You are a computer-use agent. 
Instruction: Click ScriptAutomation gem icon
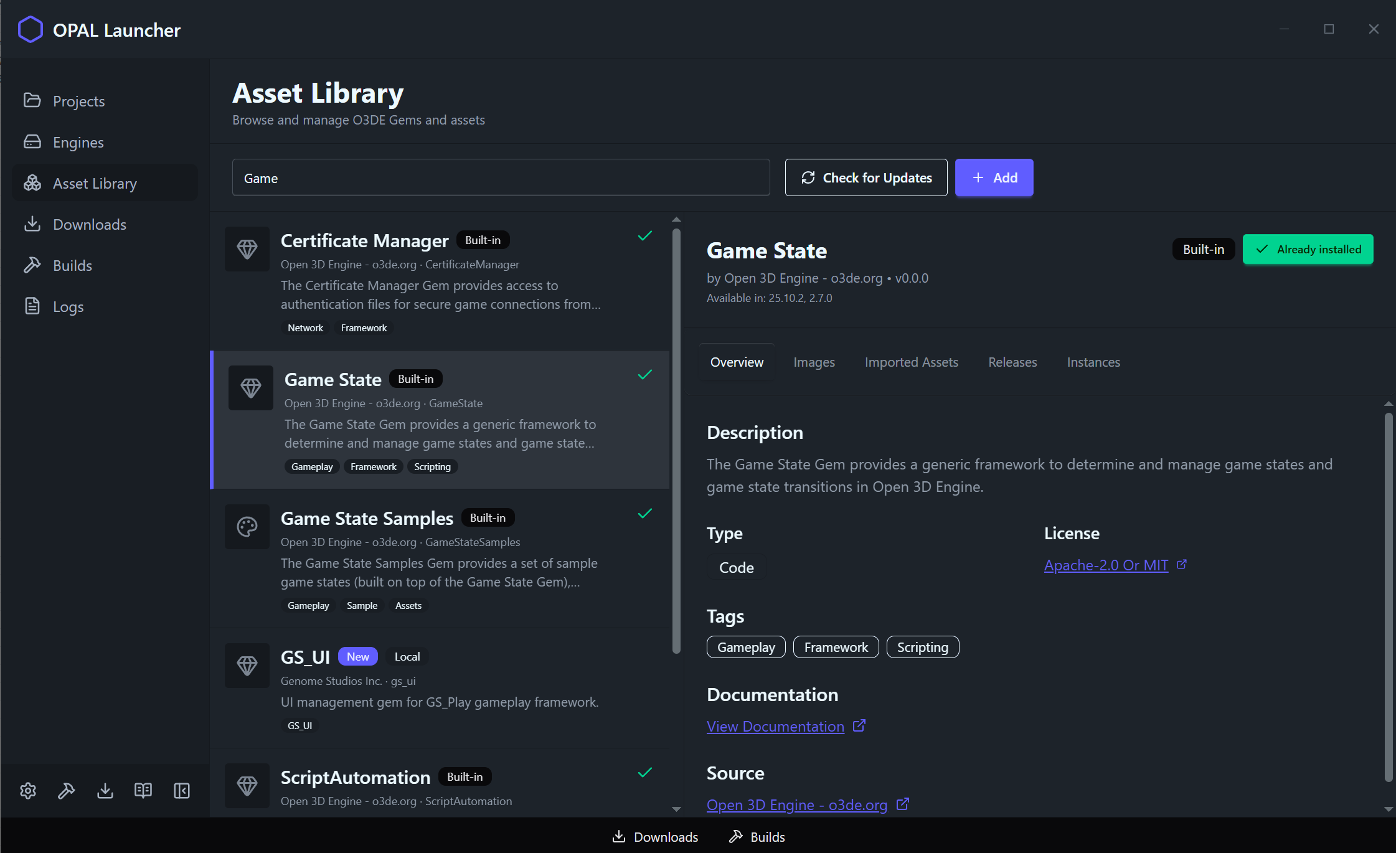click(247, 786)
